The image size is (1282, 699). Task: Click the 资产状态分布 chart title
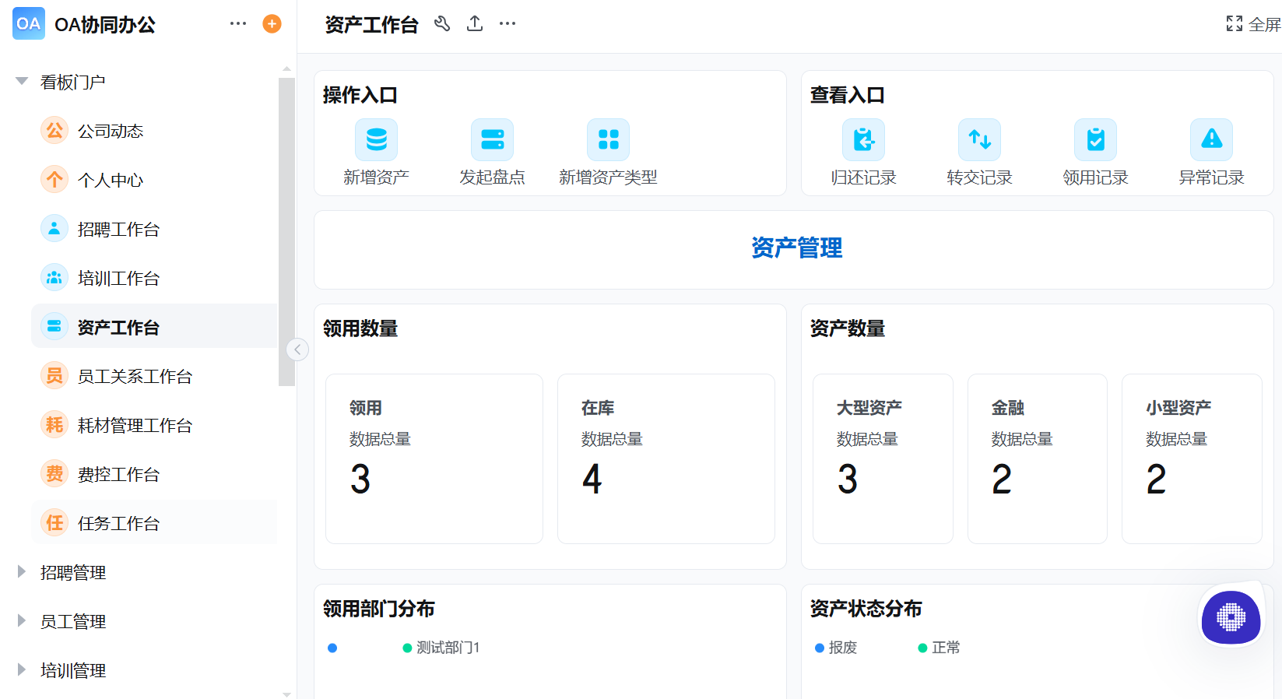(866, 609)
